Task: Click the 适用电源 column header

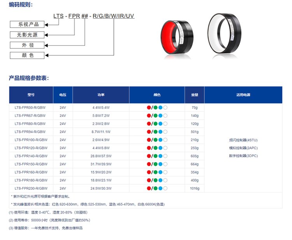Action: click(243, 95)
